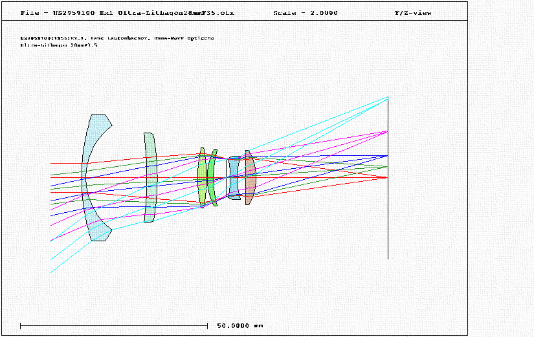
Task: Click the 'Y/Z-view' label
Action: pyautogui.click(x=413, y=13)
